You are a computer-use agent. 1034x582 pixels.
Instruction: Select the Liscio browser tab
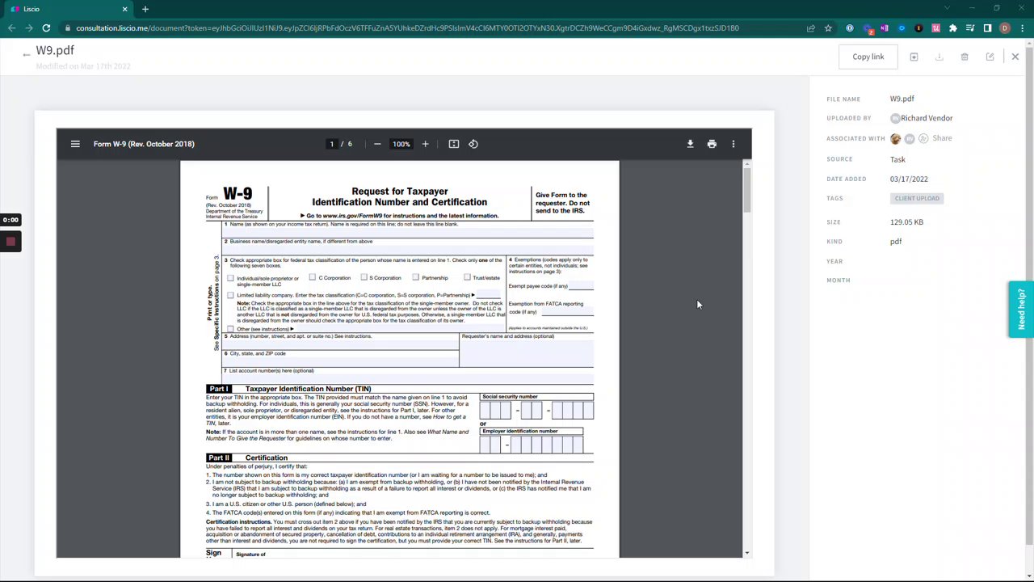[x=69, y=9]
